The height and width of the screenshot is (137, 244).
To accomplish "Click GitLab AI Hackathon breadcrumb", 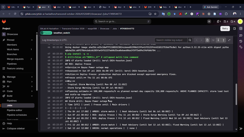I will [x=49, y=29].
